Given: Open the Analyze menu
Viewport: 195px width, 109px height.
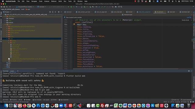Looking at the screenshot, I should click(x=47, y=1).
